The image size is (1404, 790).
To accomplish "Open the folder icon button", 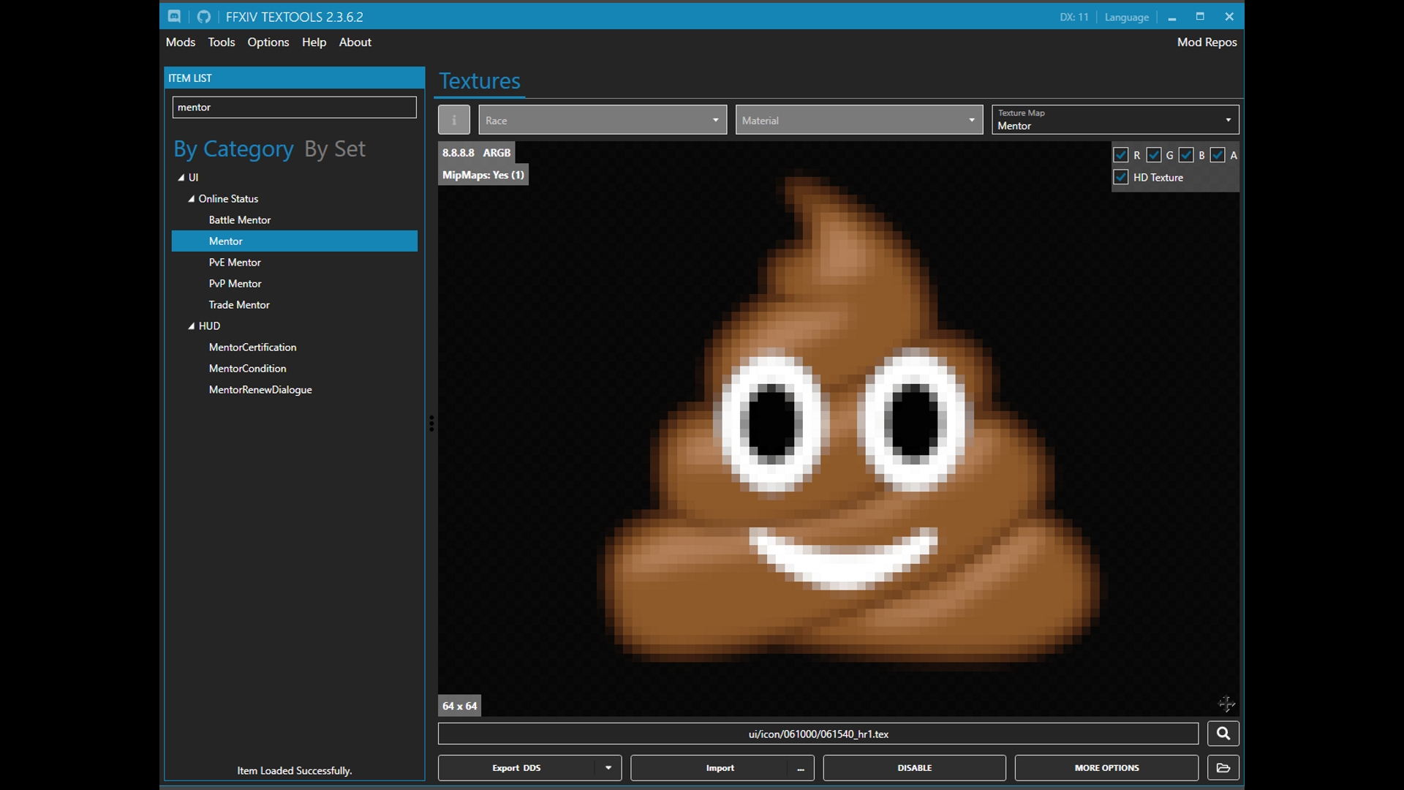I will (x=1223, y=768).
